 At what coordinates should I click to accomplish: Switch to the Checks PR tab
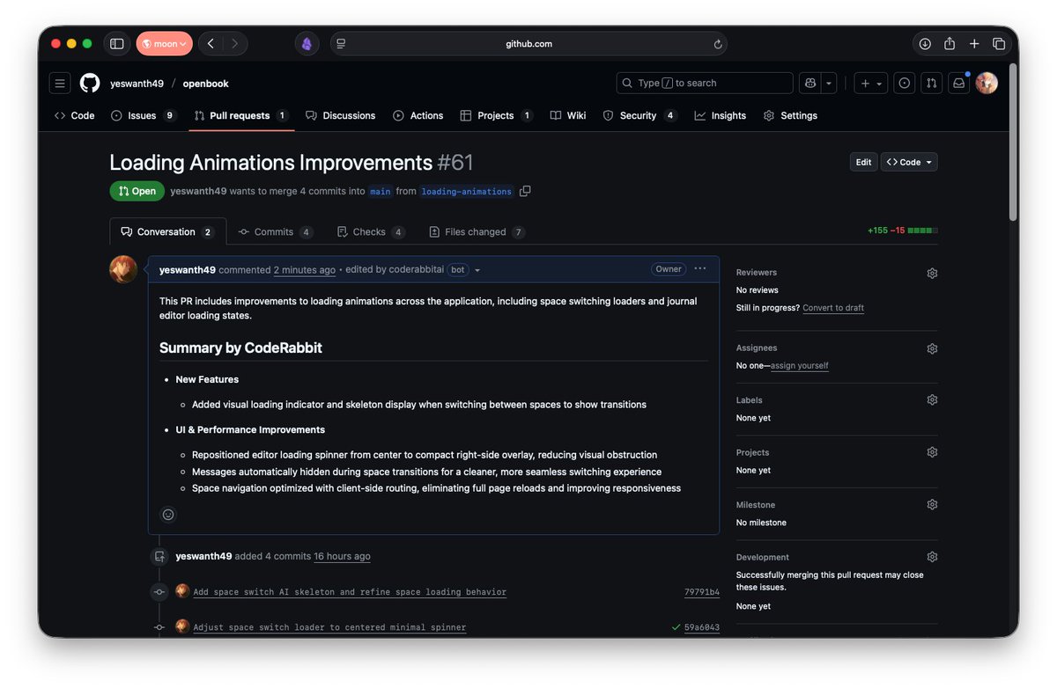[371, 231]
